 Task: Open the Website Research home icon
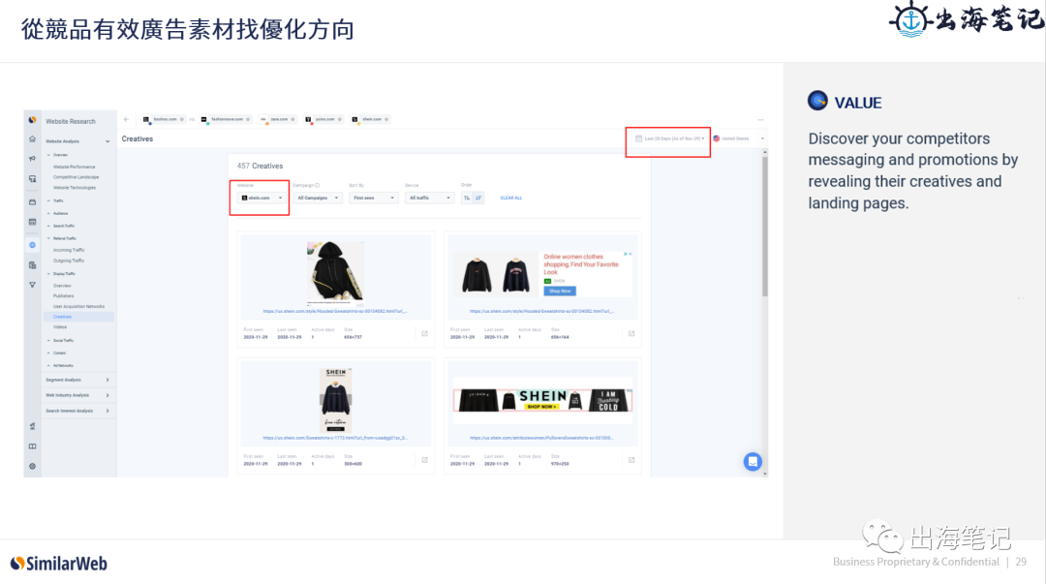coord(32,137)
